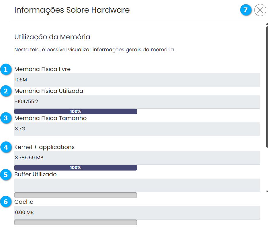Click the vertical scrollbar thumb
The height and width of the screenshot is (233, 268).
point(267,86)
